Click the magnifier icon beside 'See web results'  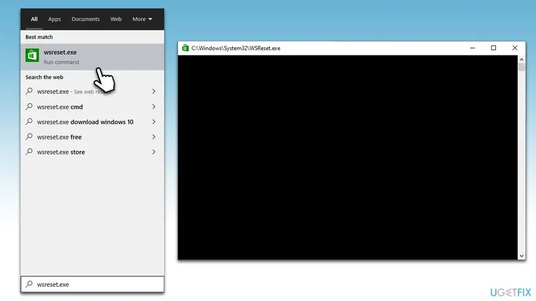[29, 91]
